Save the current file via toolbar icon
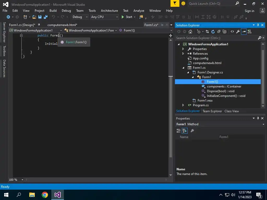The image size is (267, 200). pyautogui.click(x=40, y=17)
